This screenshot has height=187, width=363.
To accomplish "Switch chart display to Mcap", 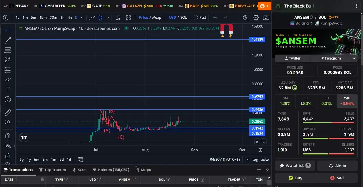I will 157,18.
